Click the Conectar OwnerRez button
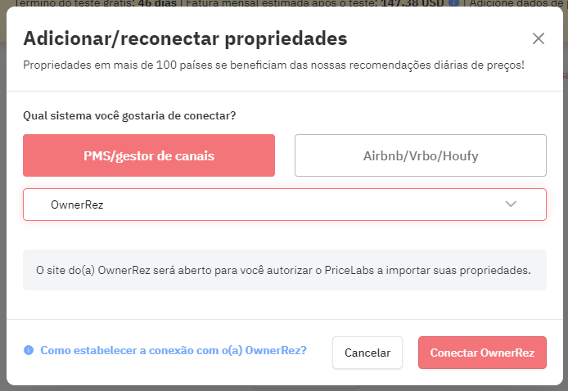The height and width of the screenshot is (391, 568). tap(482, 353)
